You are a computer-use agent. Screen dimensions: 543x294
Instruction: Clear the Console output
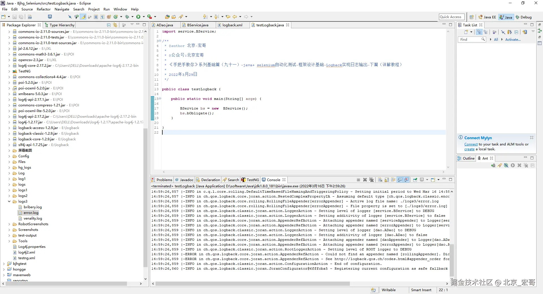point(380,180)
